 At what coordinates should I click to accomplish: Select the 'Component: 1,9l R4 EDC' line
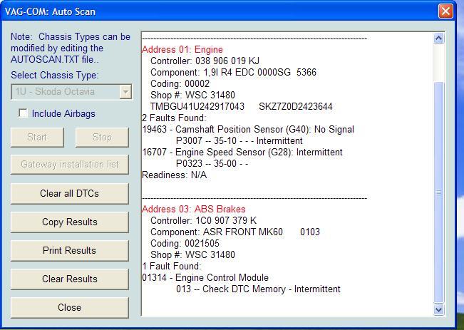(233, 72)
